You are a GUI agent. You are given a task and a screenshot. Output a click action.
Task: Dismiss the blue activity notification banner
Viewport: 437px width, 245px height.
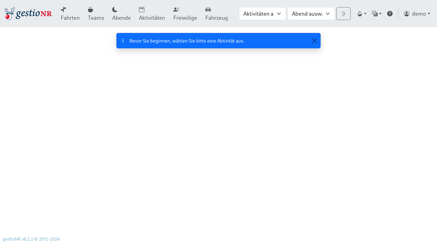(314, 40)
